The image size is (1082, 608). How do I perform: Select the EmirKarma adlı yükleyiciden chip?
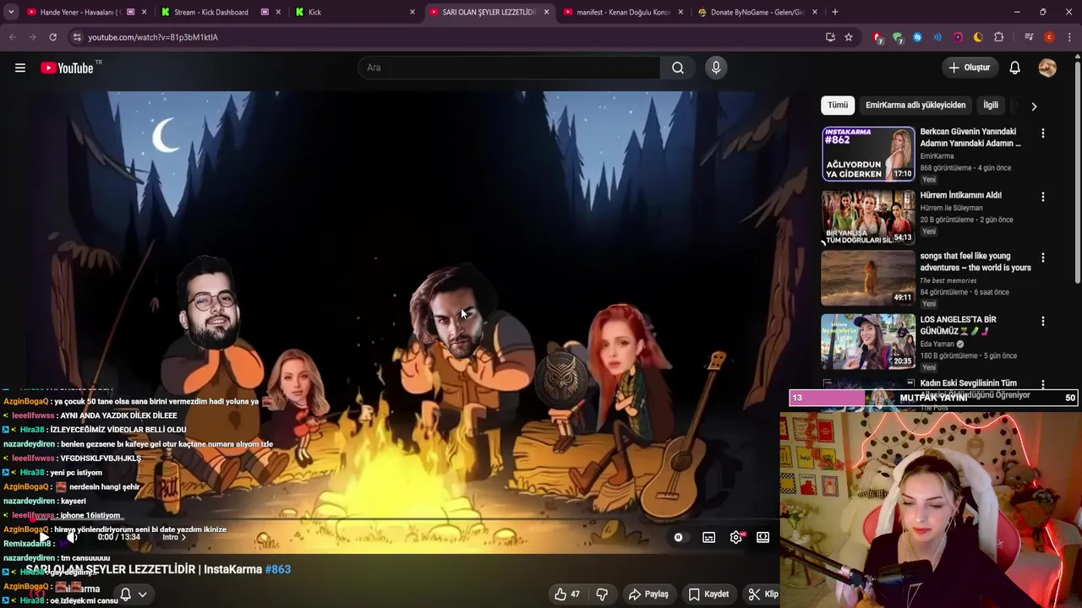915,105
